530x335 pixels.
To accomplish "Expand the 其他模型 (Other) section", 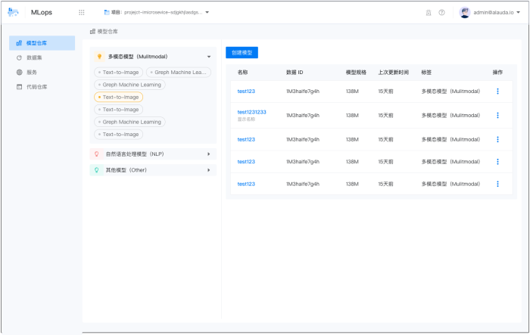I will click(208, 170).
